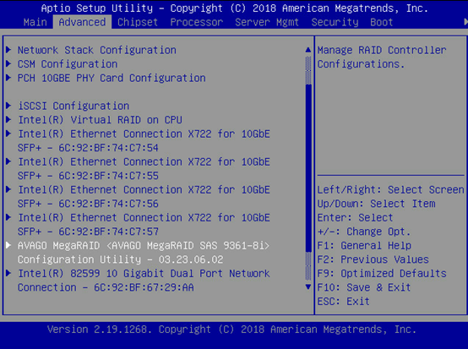Select Ethernet Connection X722 ending C7:56
468x349 pixels.
point(144,196)
